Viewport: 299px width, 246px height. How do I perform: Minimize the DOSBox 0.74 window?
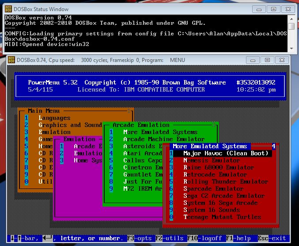(253, 60)
